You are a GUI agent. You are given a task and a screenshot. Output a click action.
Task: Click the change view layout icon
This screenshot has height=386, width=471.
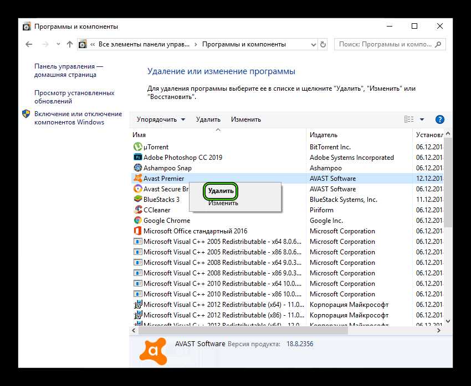click(x=409, y=119)
